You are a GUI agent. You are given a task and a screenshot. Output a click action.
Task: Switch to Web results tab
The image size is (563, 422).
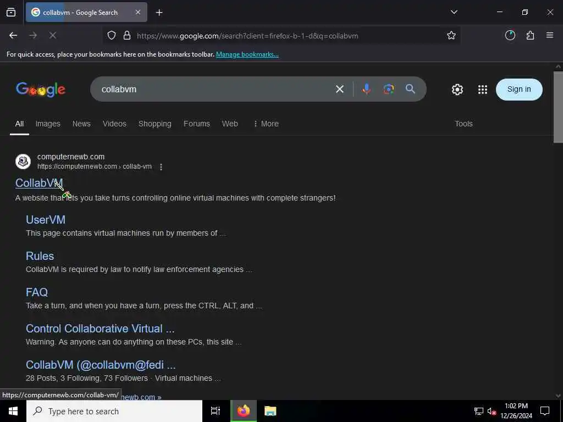click(x=230, y=124)
